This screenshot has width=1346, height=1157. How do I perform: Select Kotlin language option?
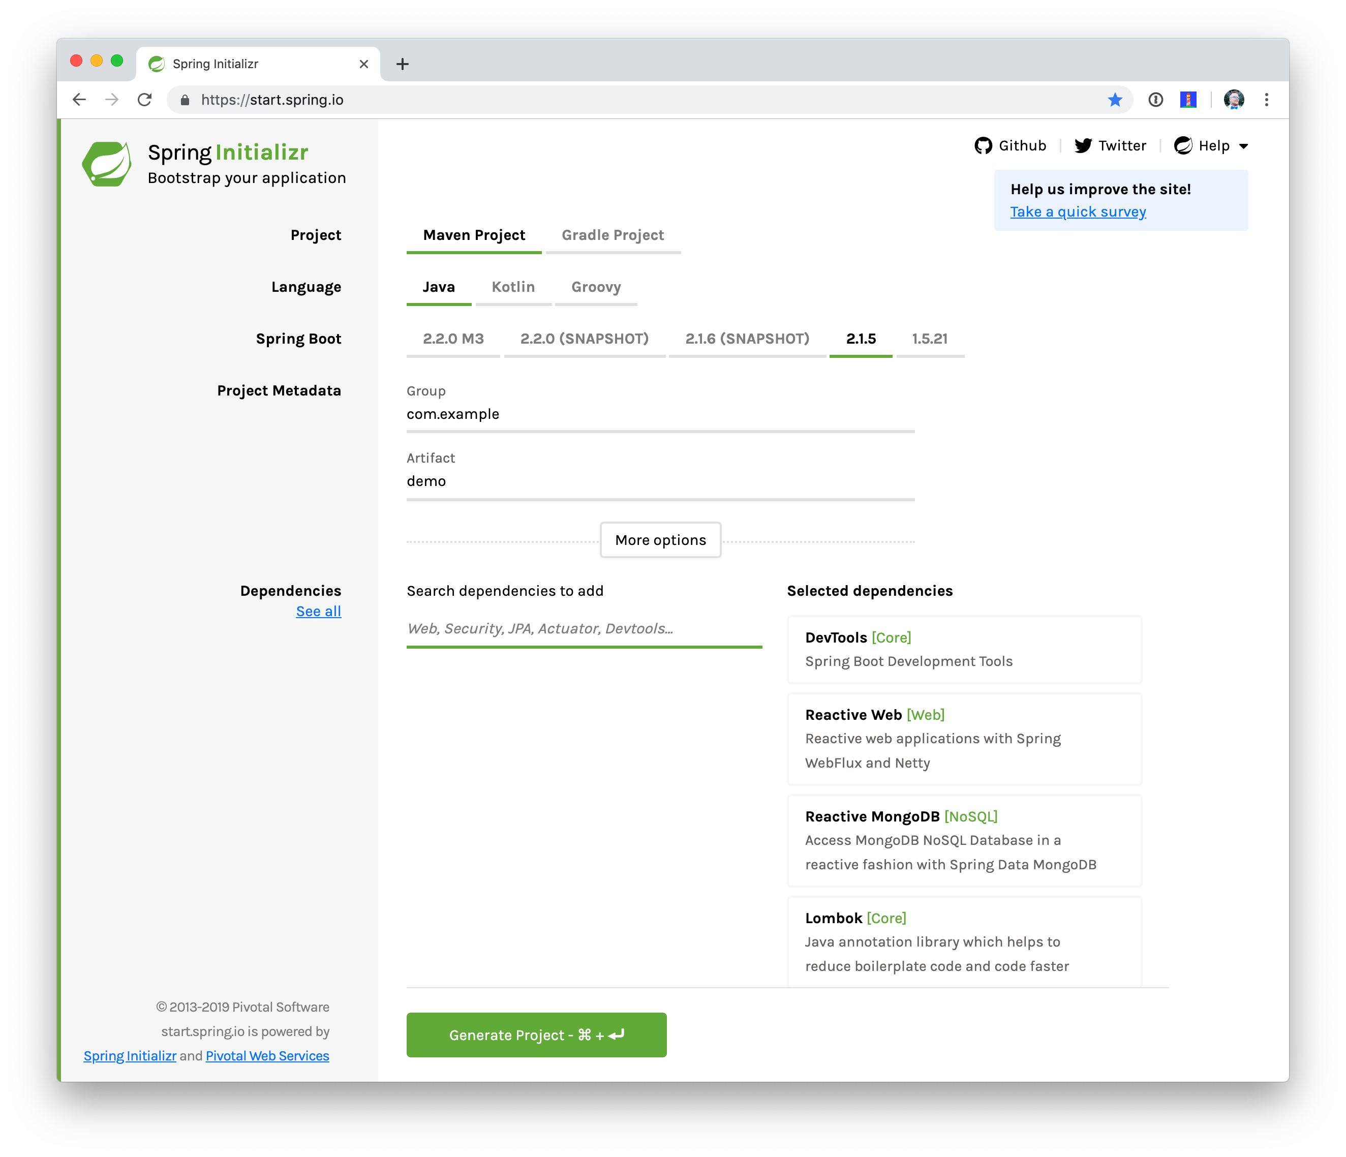[512, 286]
